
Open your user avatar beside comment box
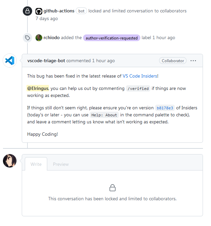coord(10,161)
